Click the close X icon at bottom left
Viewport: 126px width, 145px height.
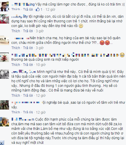coord(2,143)
